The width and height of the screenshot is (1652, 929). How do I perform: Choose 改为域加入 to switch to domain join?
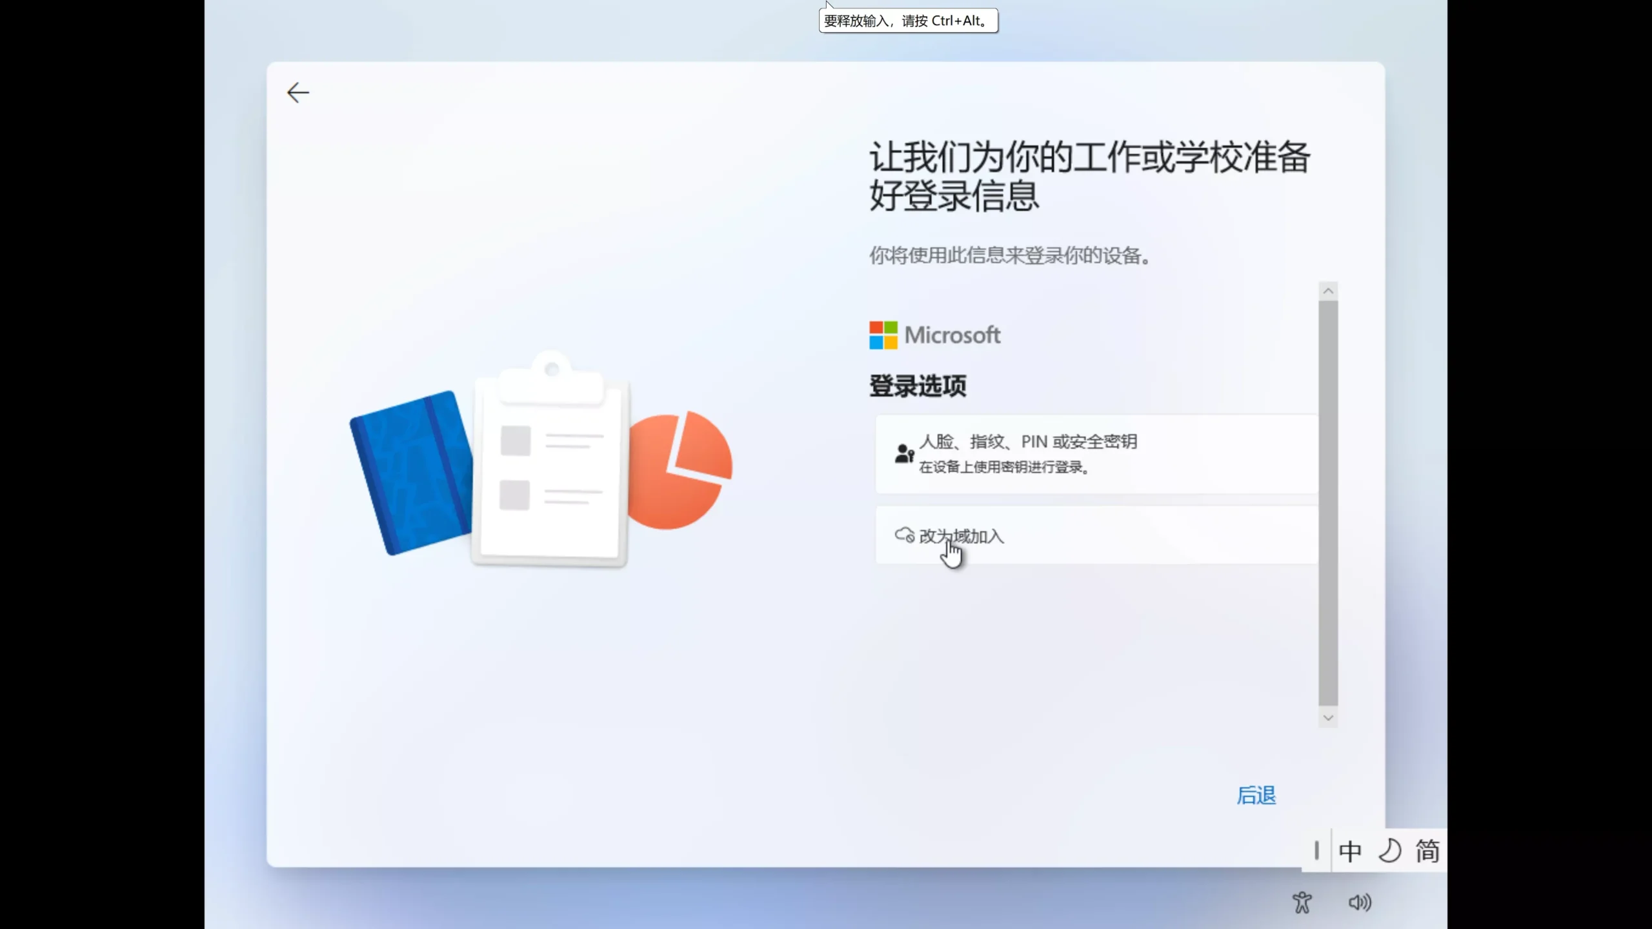(x=962, y=535)
